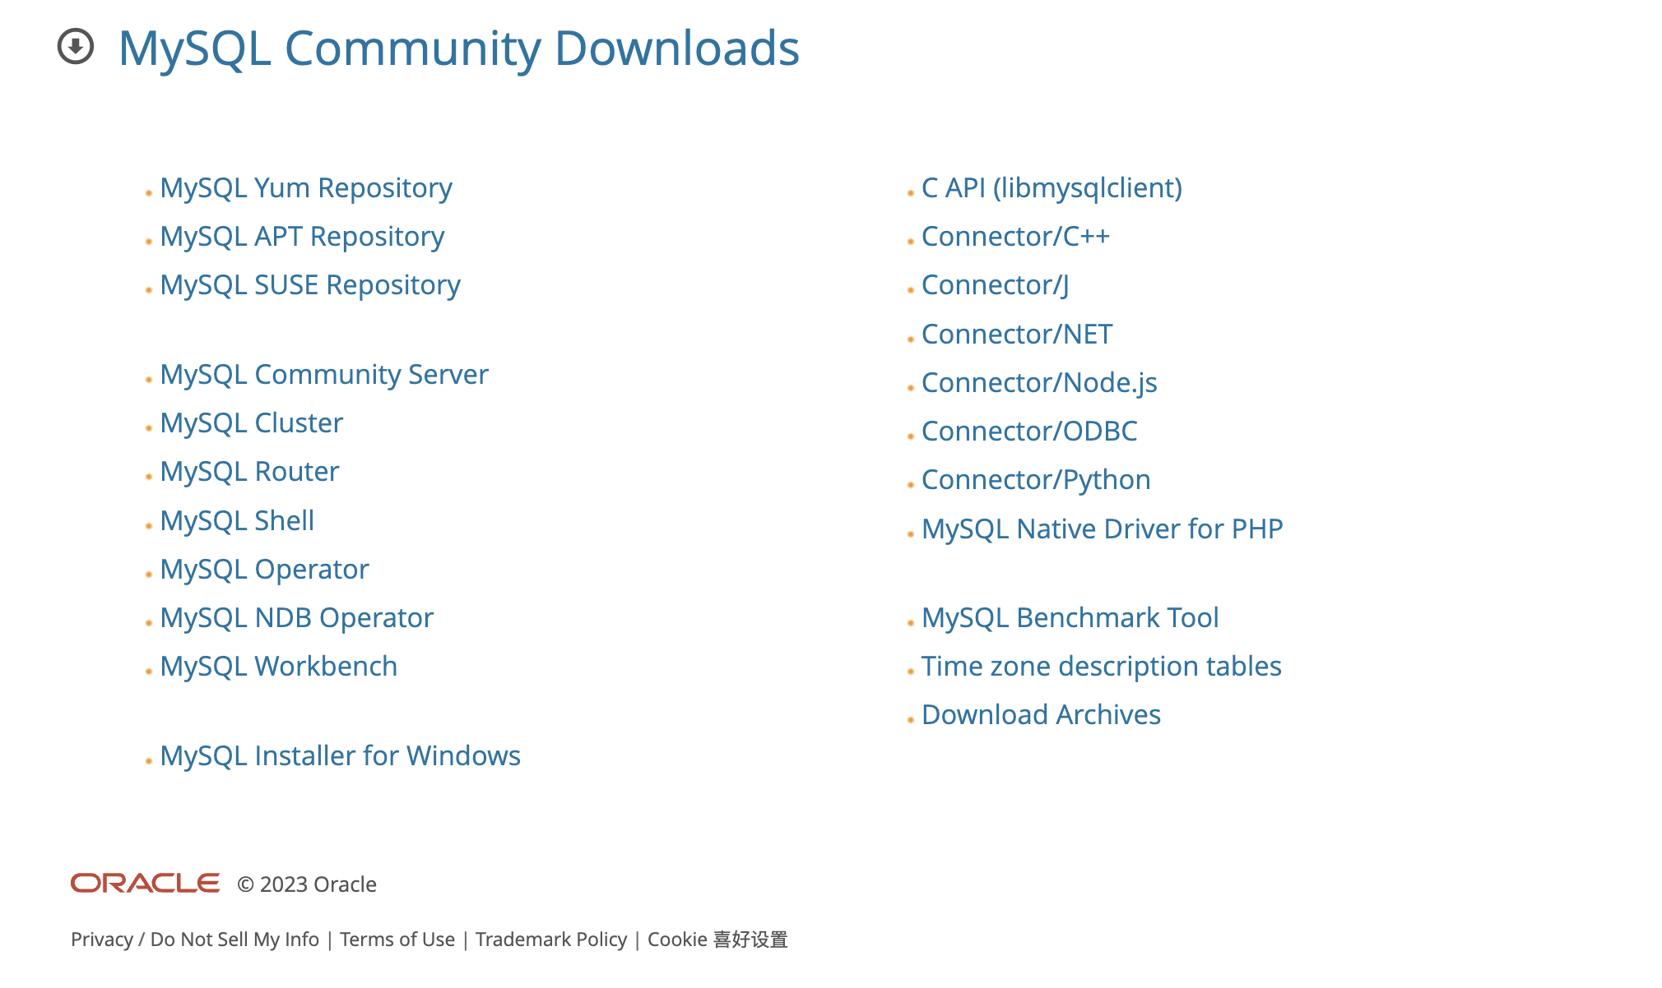Click Connector/J download link
The height and width of the screenshot is (988, 1662).
pos(994,284)
